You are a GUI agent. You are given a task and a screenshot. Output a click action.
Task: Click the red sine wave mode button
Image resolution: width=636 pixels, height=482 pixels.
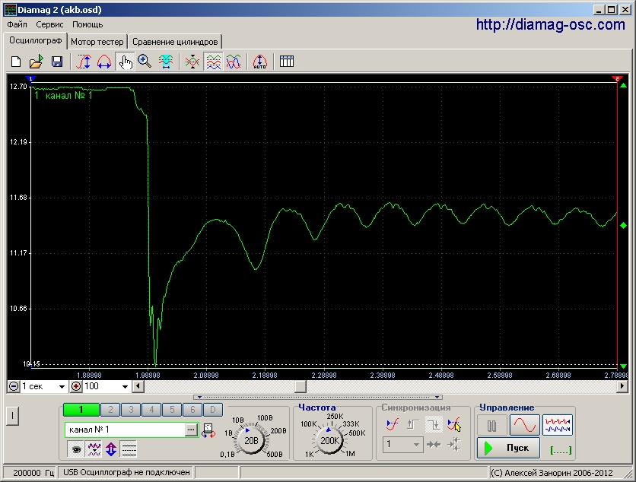click(524, 425)
